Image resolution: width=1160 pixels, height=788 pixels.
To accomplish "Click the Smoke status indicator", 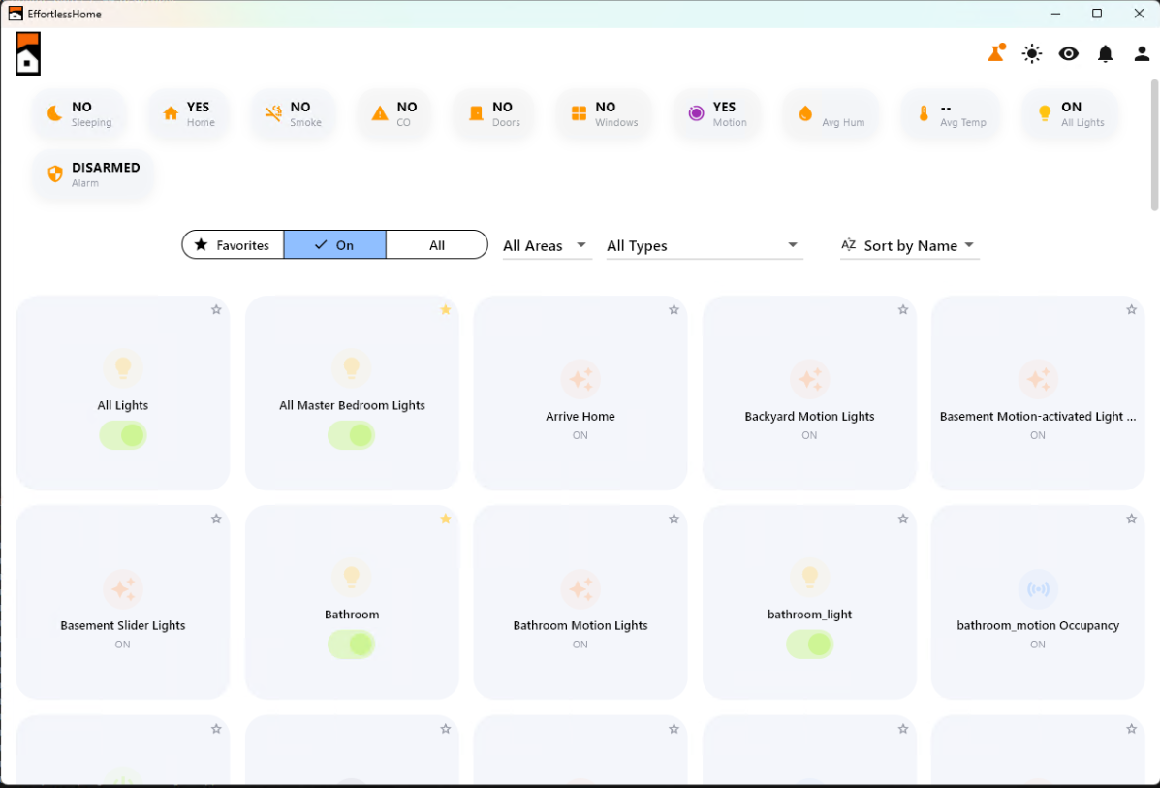I will 293,113.
